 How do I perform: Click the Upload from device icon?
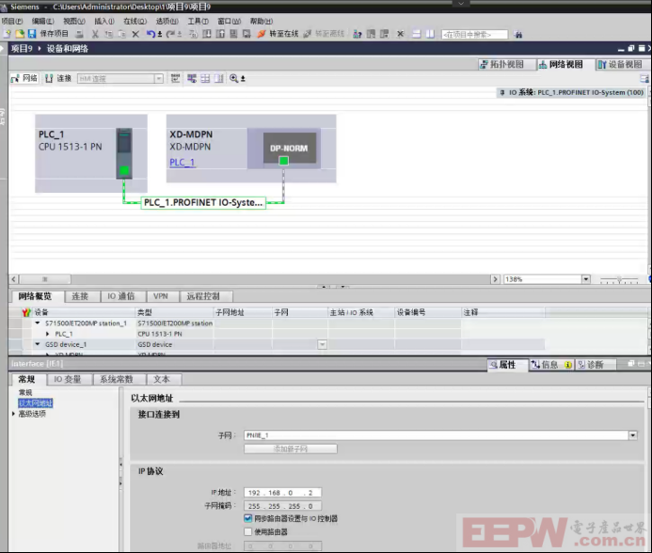(220, 34)
